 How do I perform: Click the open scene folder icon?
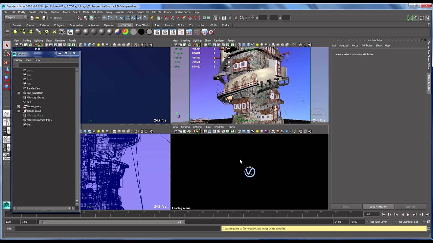pyautogui.click(x=38, y=18)
